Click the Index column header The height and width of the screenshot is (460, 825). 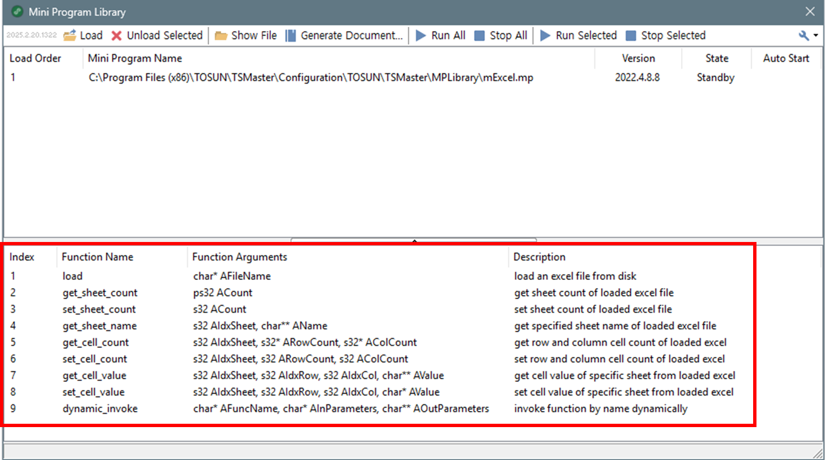[x=22, y=257]
